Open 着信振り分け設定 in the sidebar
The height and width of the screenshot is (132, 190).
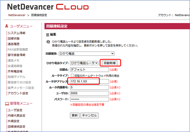[19, 82]
